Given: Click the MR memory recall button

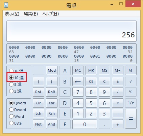Looking at the screenshot, I should (x=91, y=70).
